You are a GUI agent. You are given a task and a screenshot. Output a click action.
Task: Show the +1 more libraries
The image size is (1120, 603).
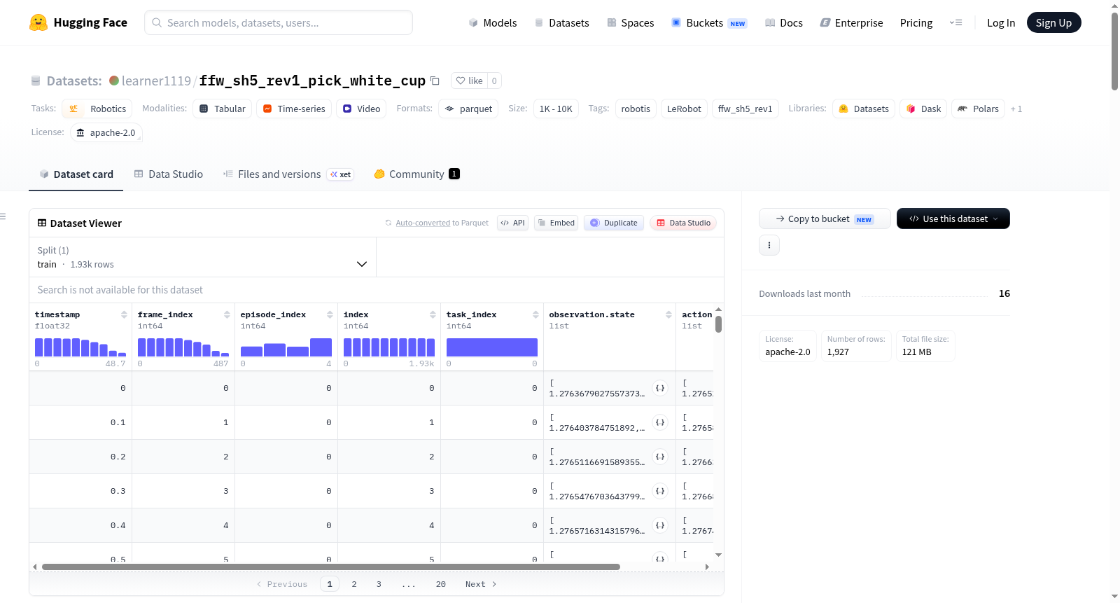point(1016,109)
